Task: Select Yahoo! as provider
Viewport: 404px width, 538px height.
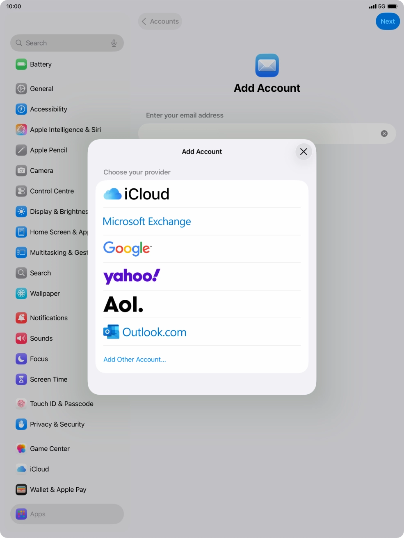Action: tap(202, 276)
